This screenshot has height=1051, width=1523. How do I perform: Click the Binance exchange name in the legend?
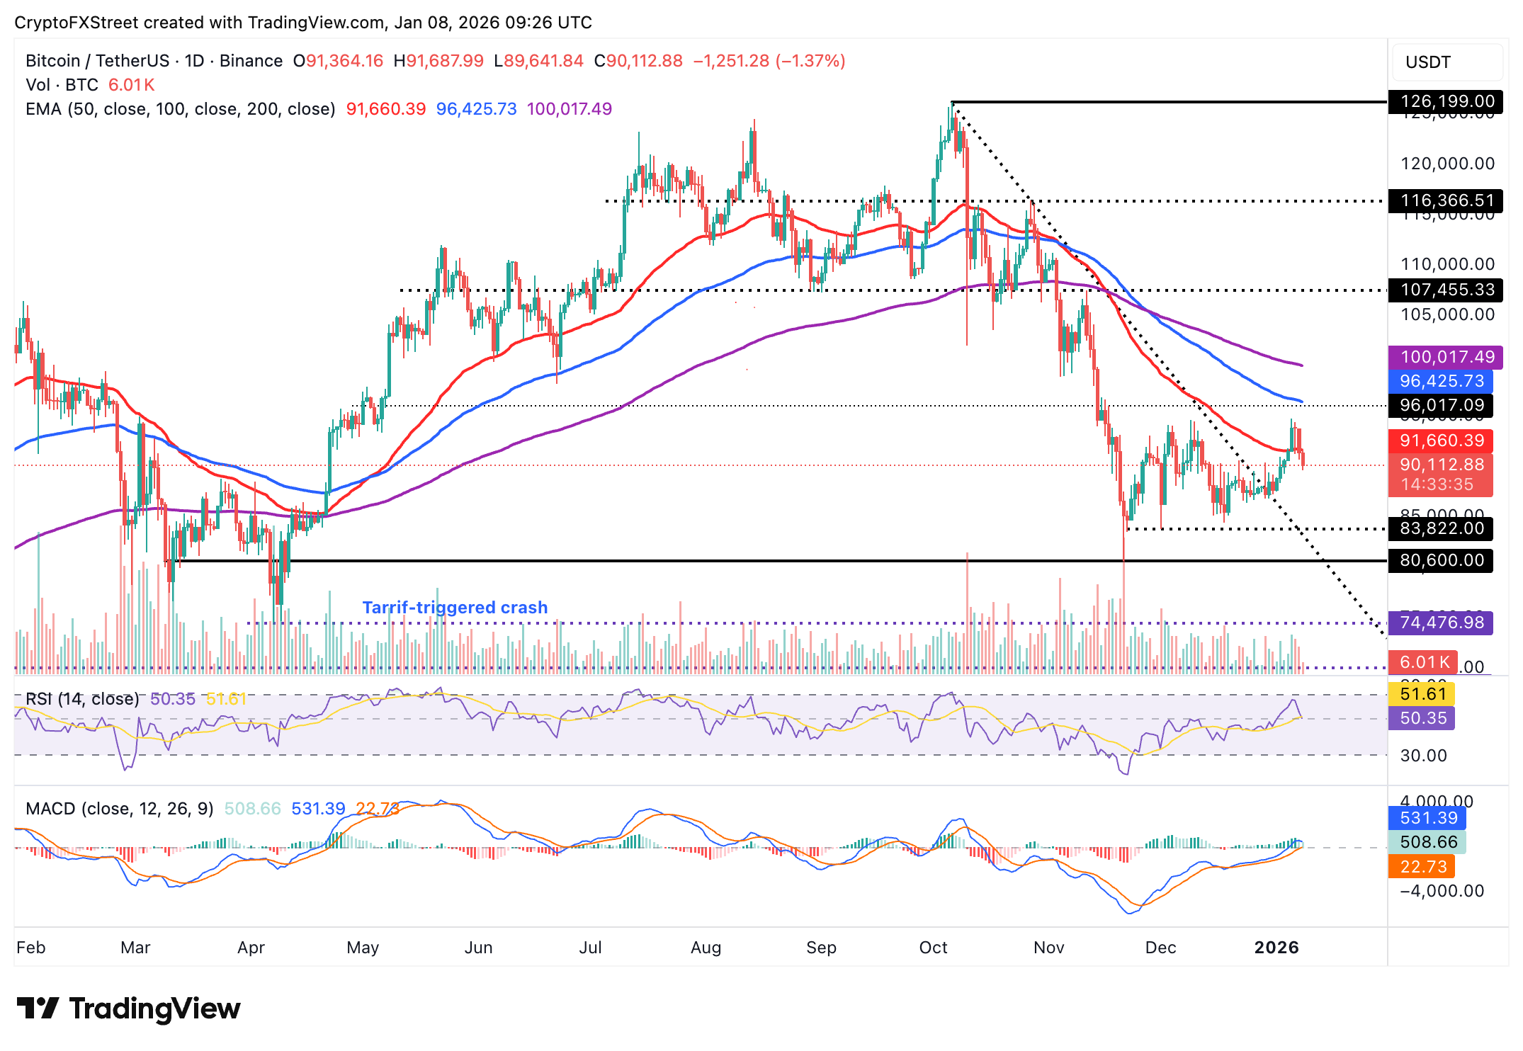249,61
